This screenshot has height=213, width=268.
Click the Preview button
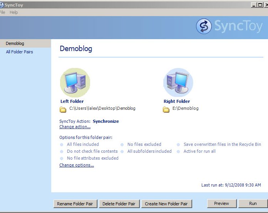(222, 203)
